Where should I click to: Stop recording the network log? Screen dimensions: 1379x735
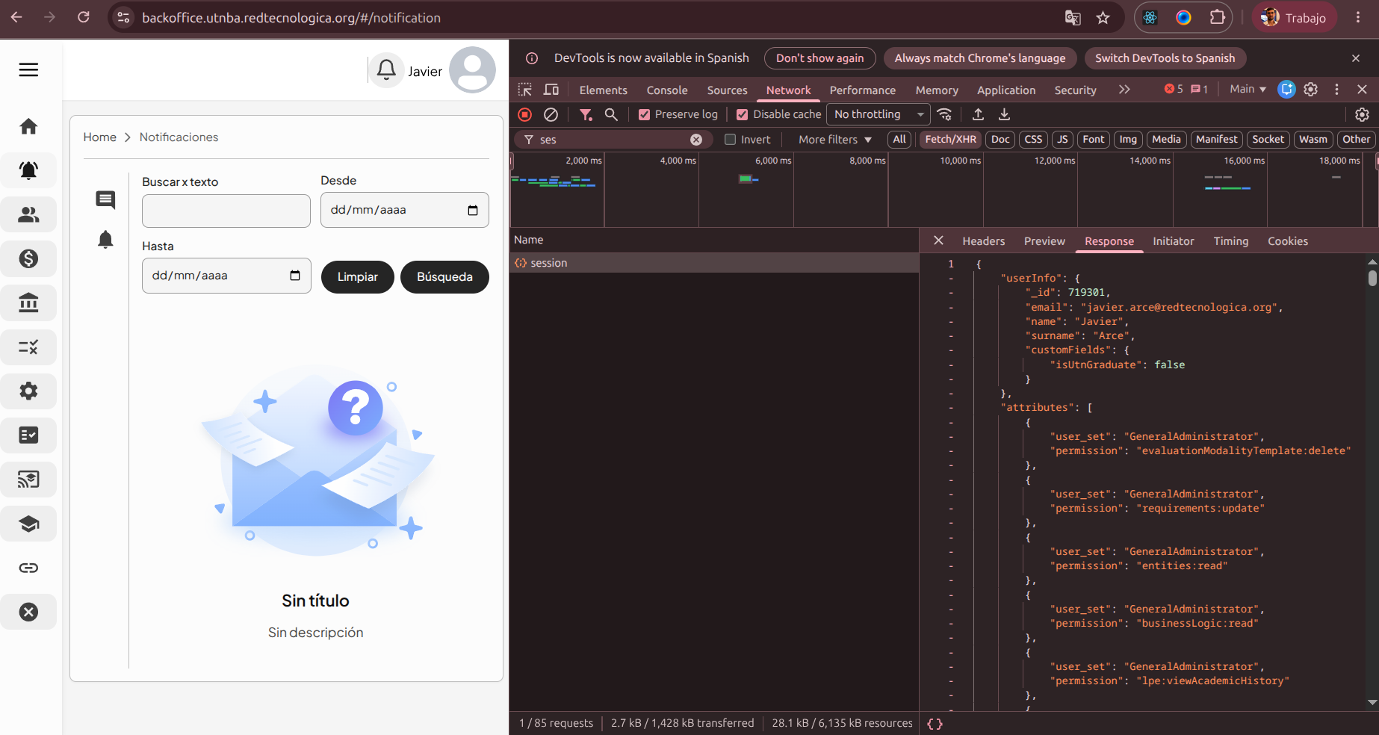click(525, 114)
